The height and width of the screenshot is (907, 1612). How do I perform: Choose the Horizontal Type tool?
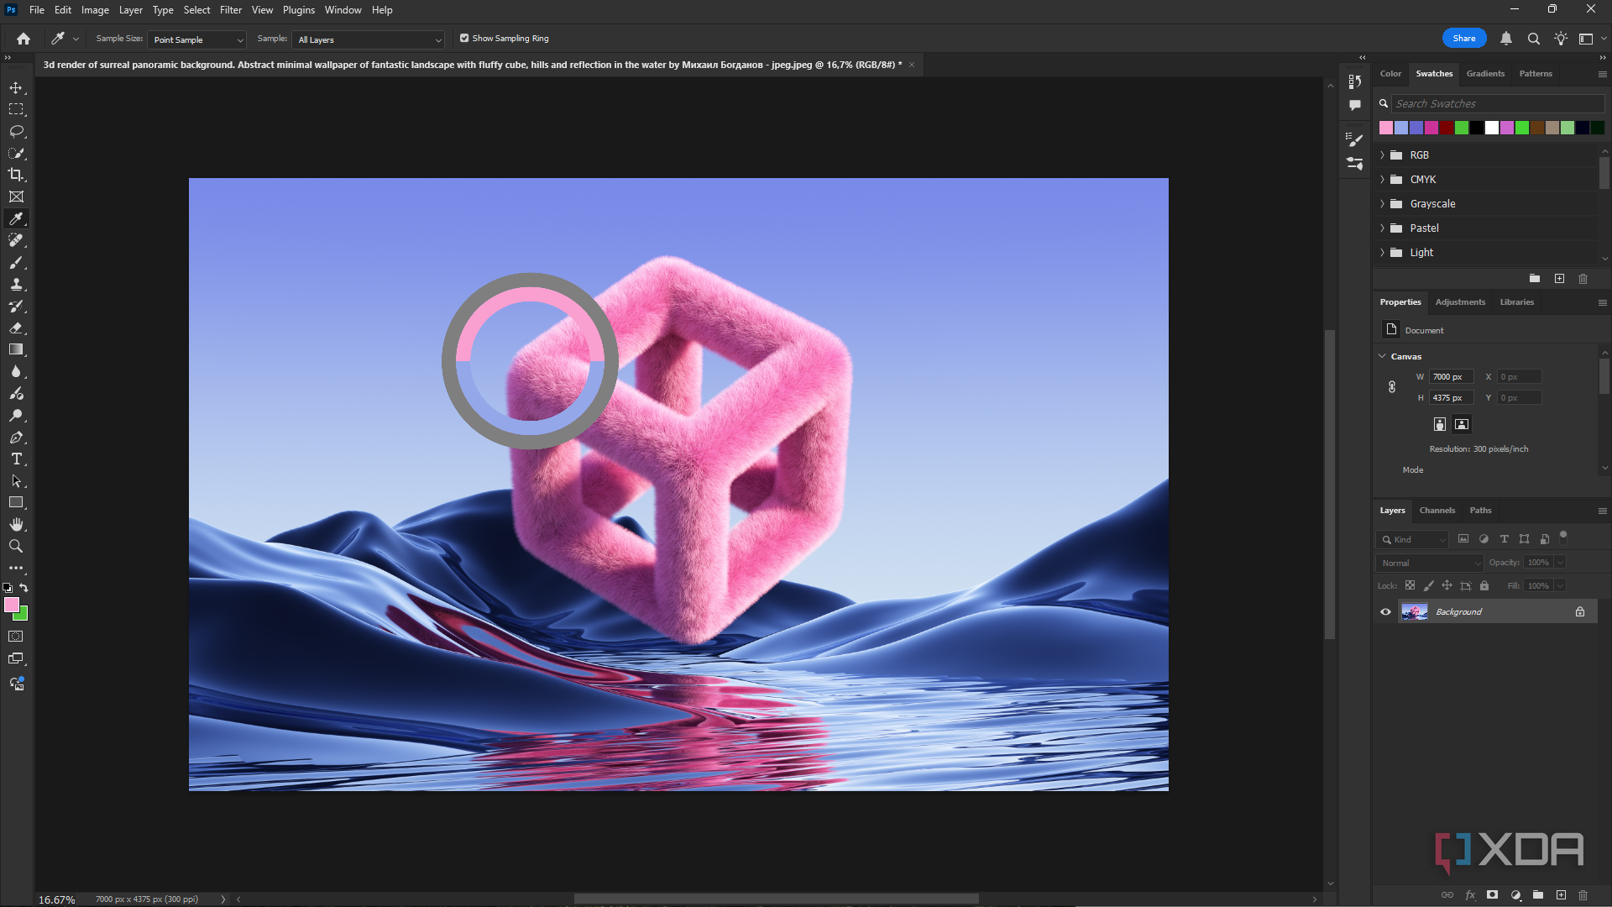pos(16,459)
